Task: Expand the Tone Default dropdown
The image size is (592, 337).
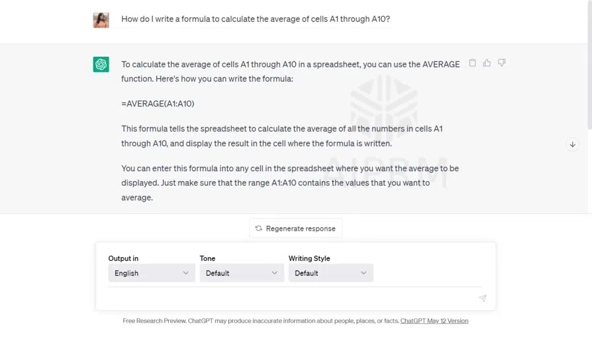Action: 242,273
